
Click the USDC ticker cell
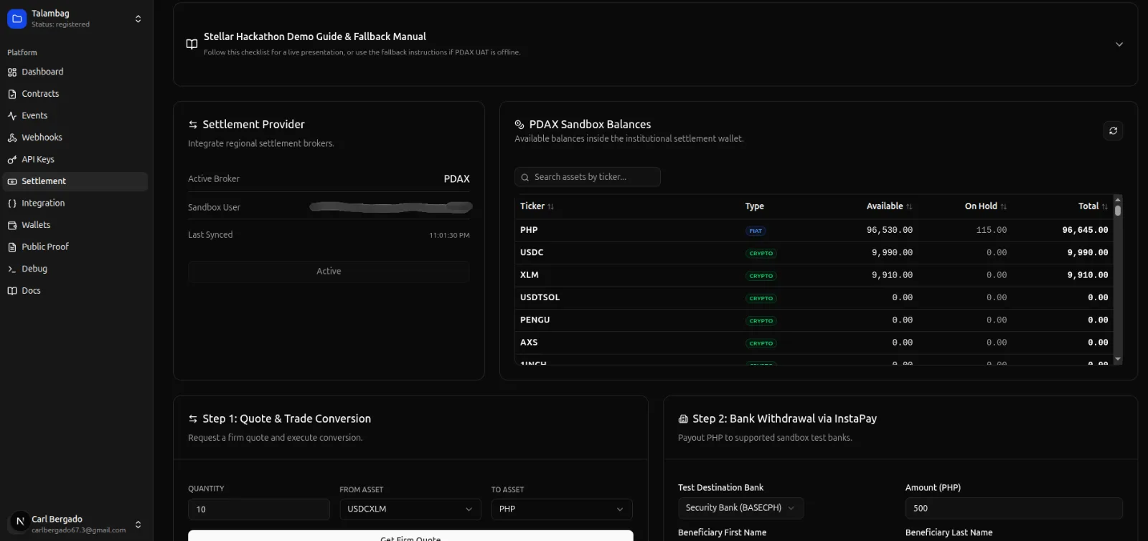tap(532, 253)
